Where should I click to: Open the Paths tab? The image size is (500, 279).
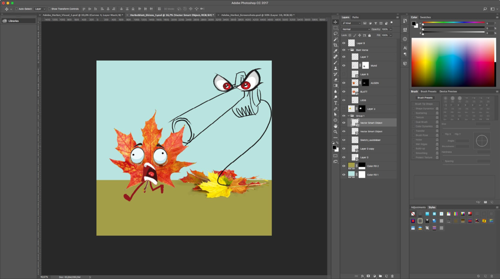[356, 17]
